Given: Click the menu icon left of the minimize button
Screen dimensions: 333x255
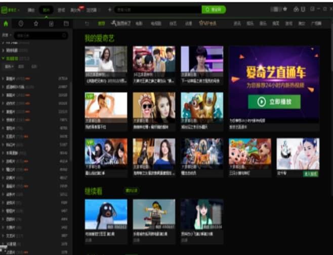Looking at the screenshot, I should tap(312, 9).
